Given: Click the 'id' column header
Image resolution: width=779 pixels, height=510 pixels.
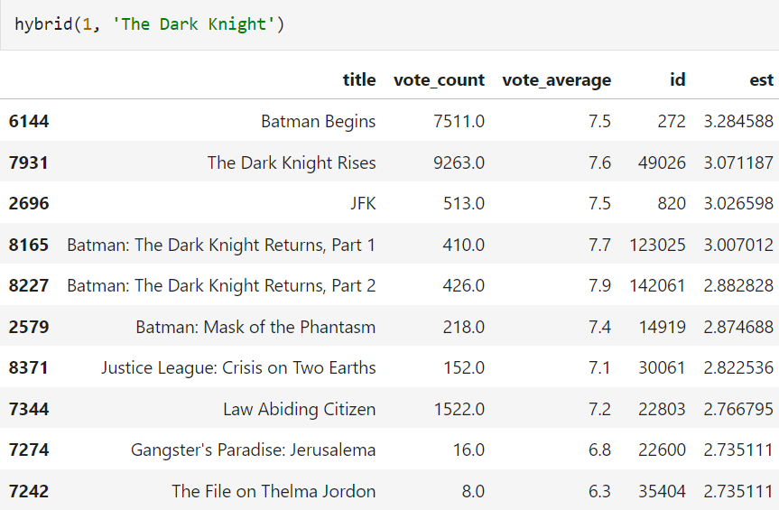Looking at the screenshot, I should (677, 79).
